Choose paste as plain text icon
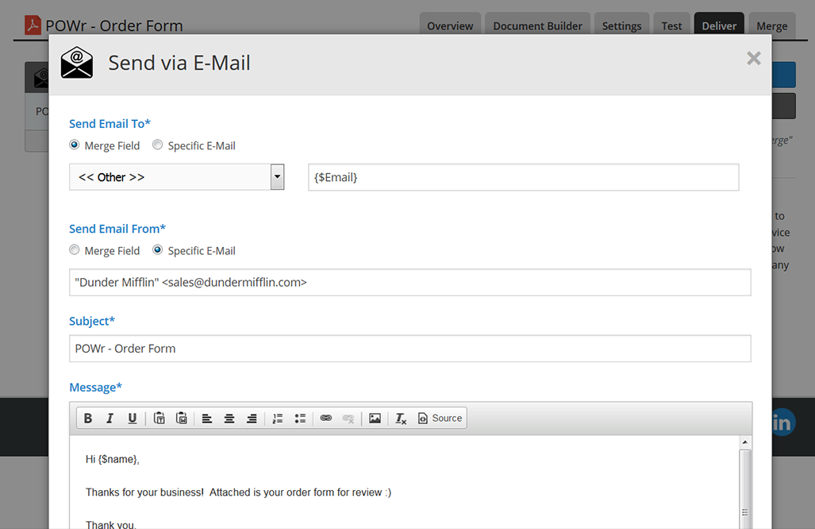Image resolution: width=815 pixels, height=529 pixels. (x=160, y=419)
